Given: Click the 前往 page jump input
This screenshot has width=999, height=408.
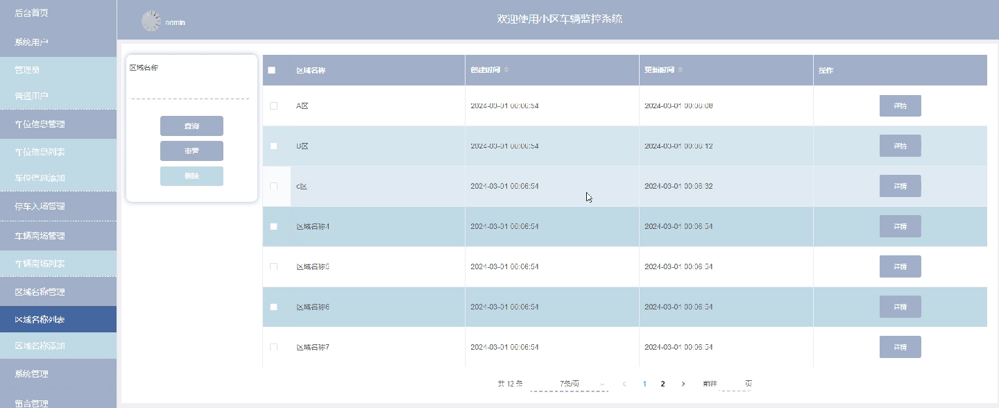Looking at the screenshot, I should click(x=735, y=384).
